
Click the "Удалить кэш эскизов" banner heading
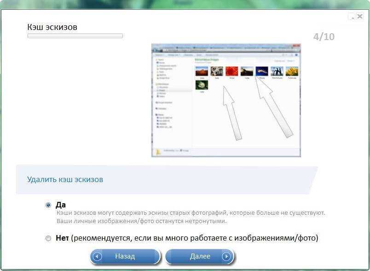point(65,179)
